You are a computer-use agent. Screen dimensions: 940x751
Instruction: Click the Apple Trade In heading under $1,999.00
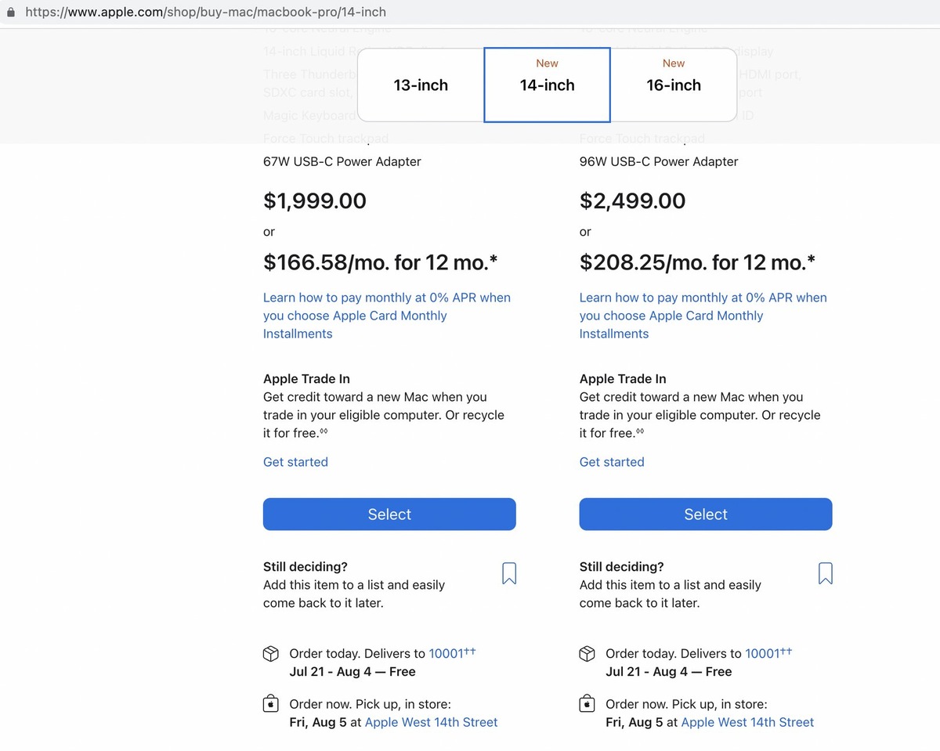[308, 378]
